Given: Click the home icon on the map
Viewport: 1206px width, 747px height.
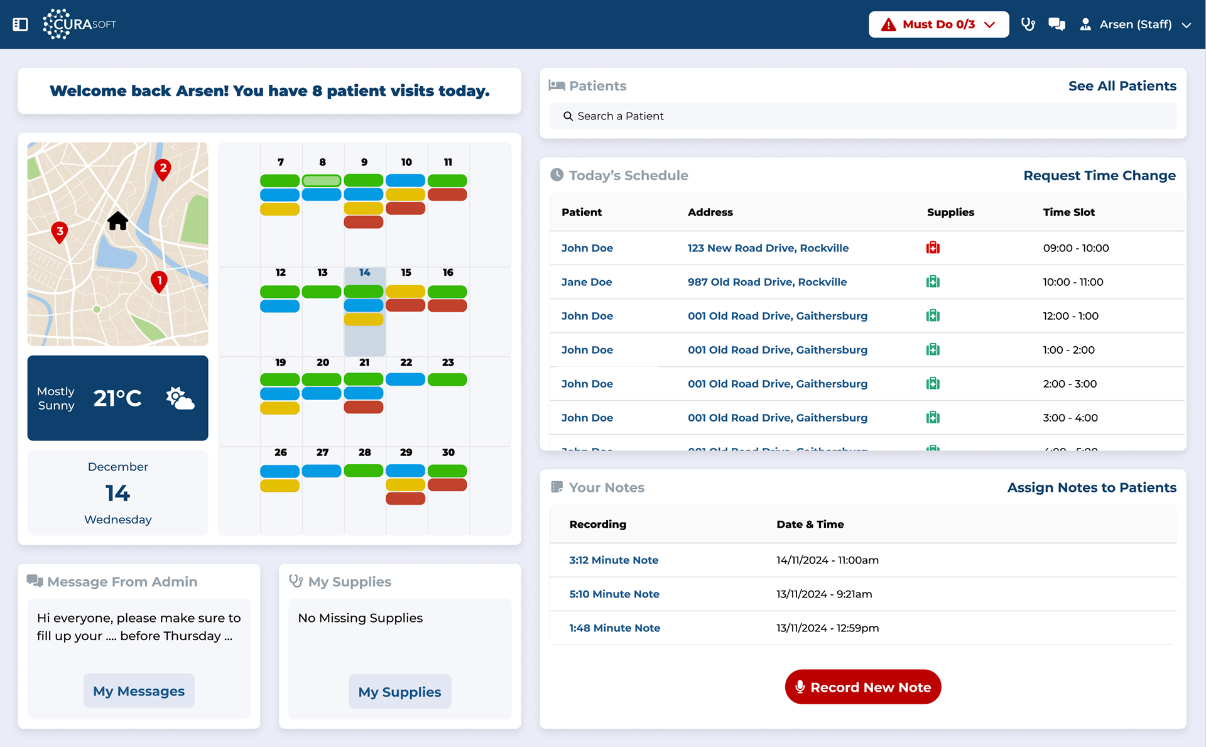Looking at the screenshot, I should [117, 221].
